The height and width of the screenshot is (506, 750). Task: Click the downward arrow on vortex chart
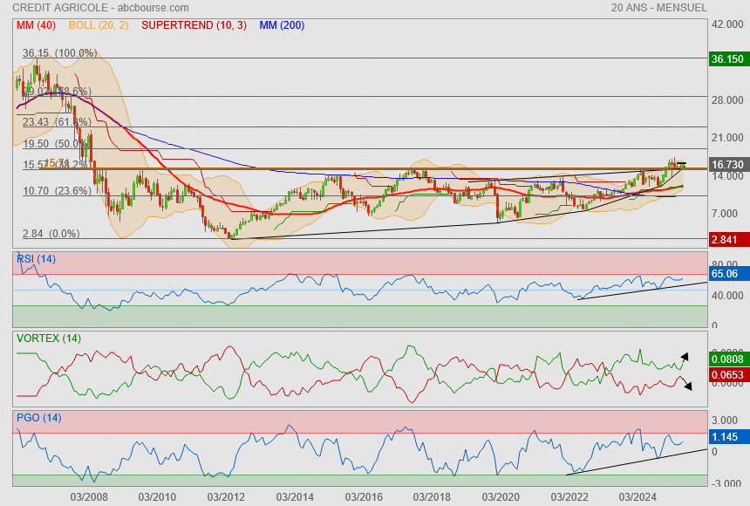pyautogui.click(x=687, y=386)
